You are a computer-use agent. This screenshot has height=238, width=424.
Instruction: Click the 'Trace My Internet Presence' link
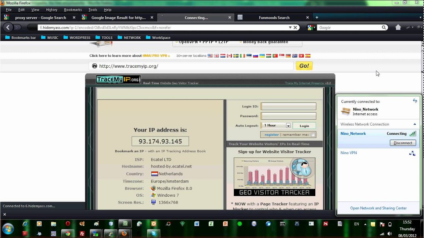304,83
